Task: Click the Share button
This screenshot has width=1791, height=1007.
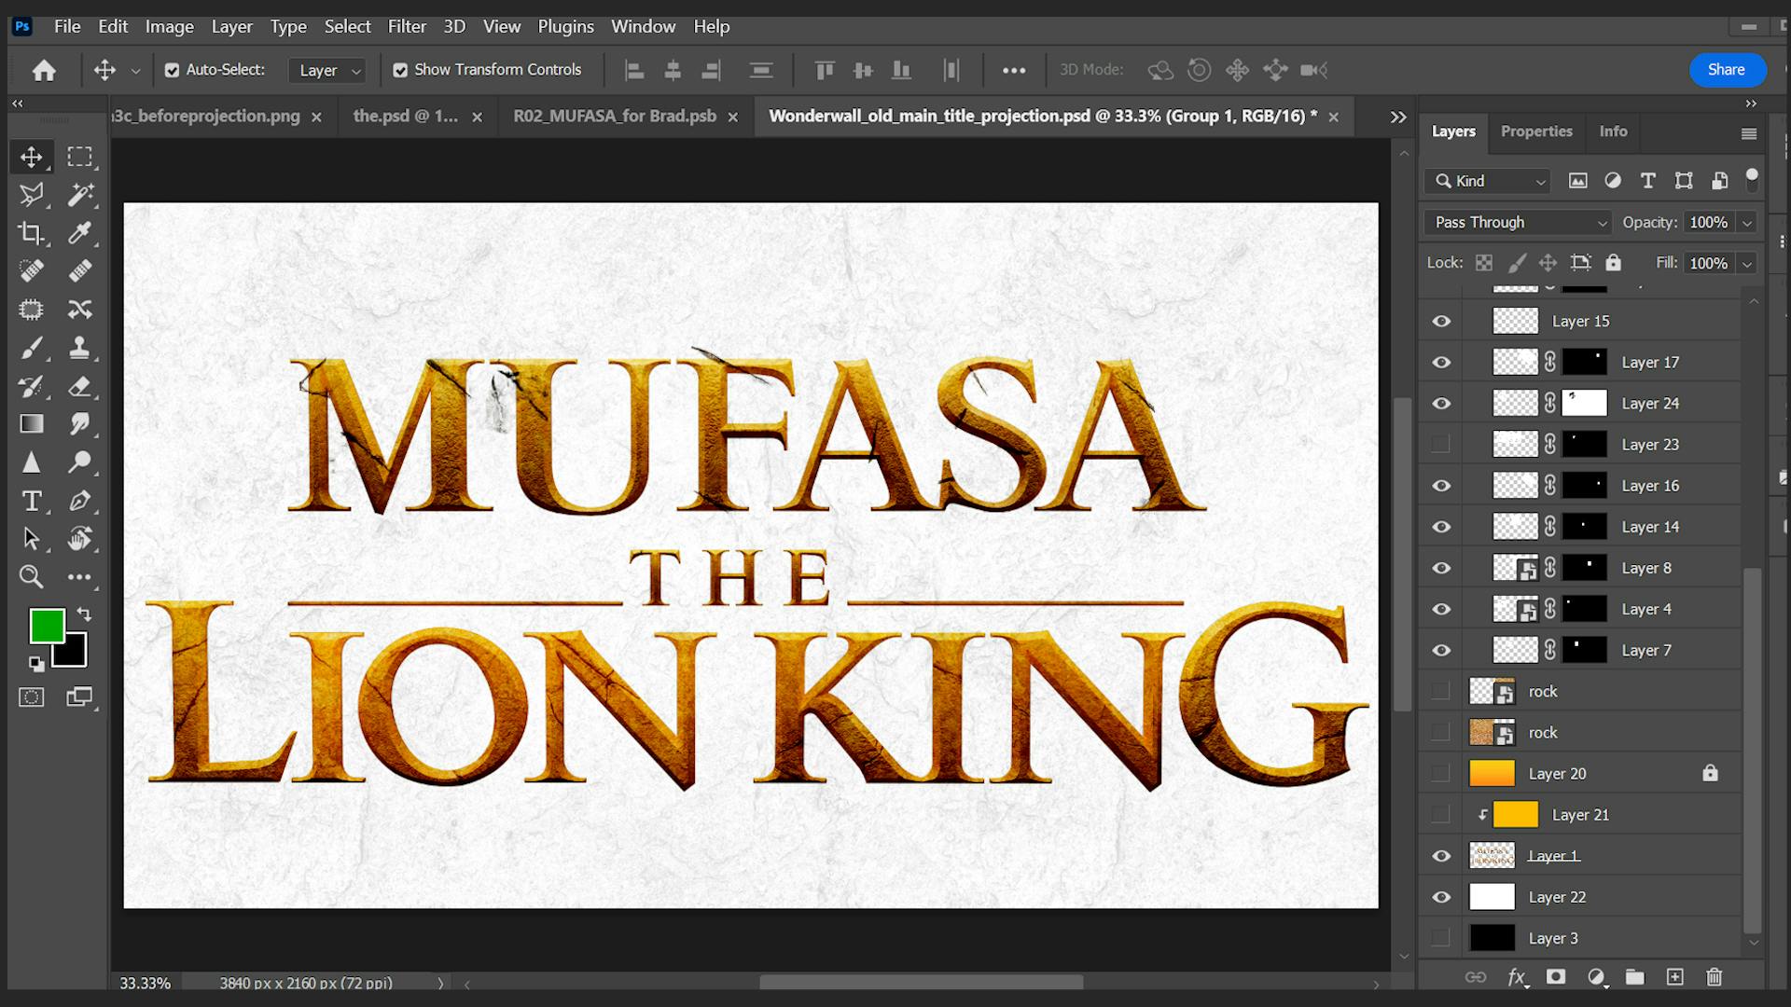Action: click(1727, 70)
